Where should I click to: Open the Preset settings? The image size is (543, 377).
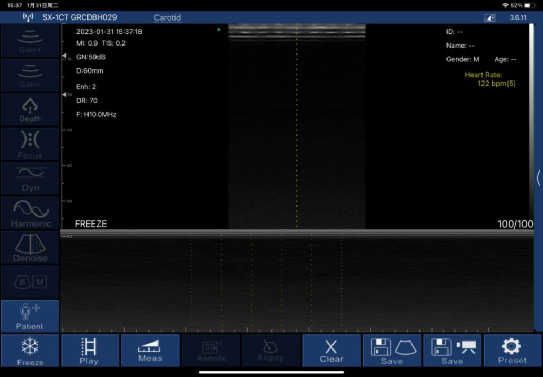513,351
